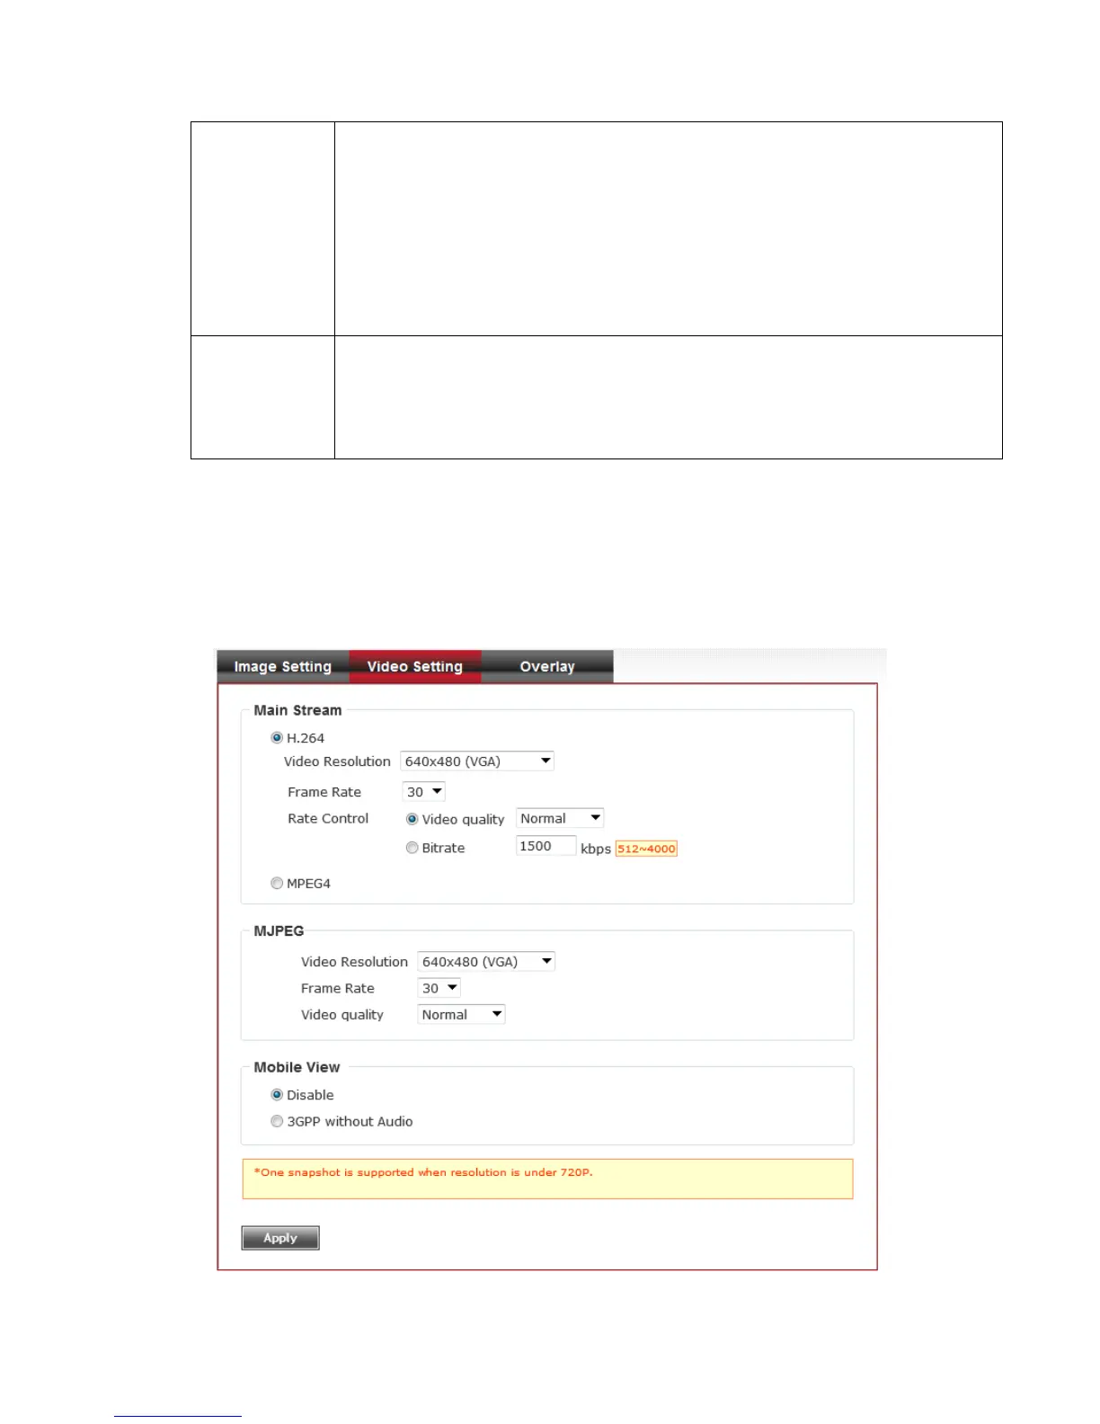Choose Bitrate rate control option
The width and height of the screenshot is (1100, 1424).
tap(412, 848)
